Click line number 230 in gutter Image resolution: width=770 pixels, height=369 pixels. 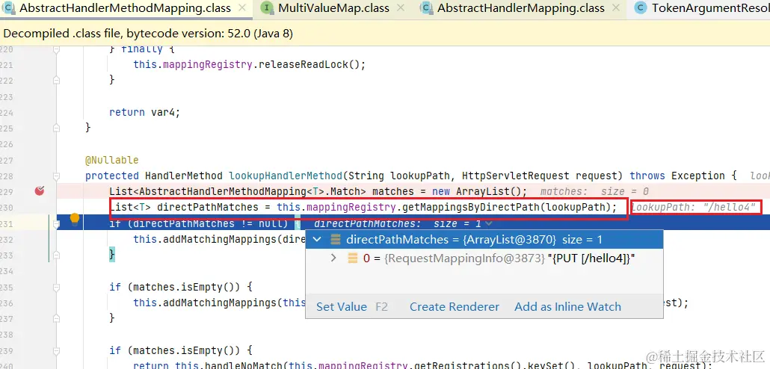pos(7,208)
